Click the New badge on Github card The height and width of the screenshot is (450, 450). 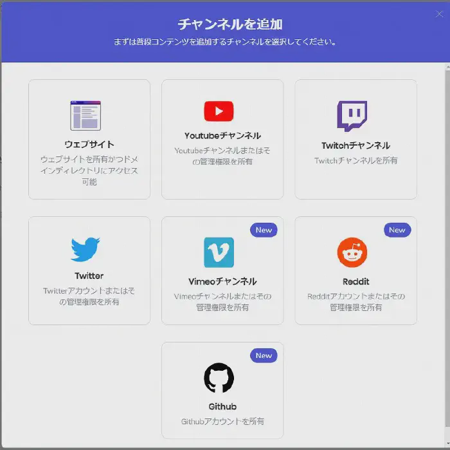point(264,355)
